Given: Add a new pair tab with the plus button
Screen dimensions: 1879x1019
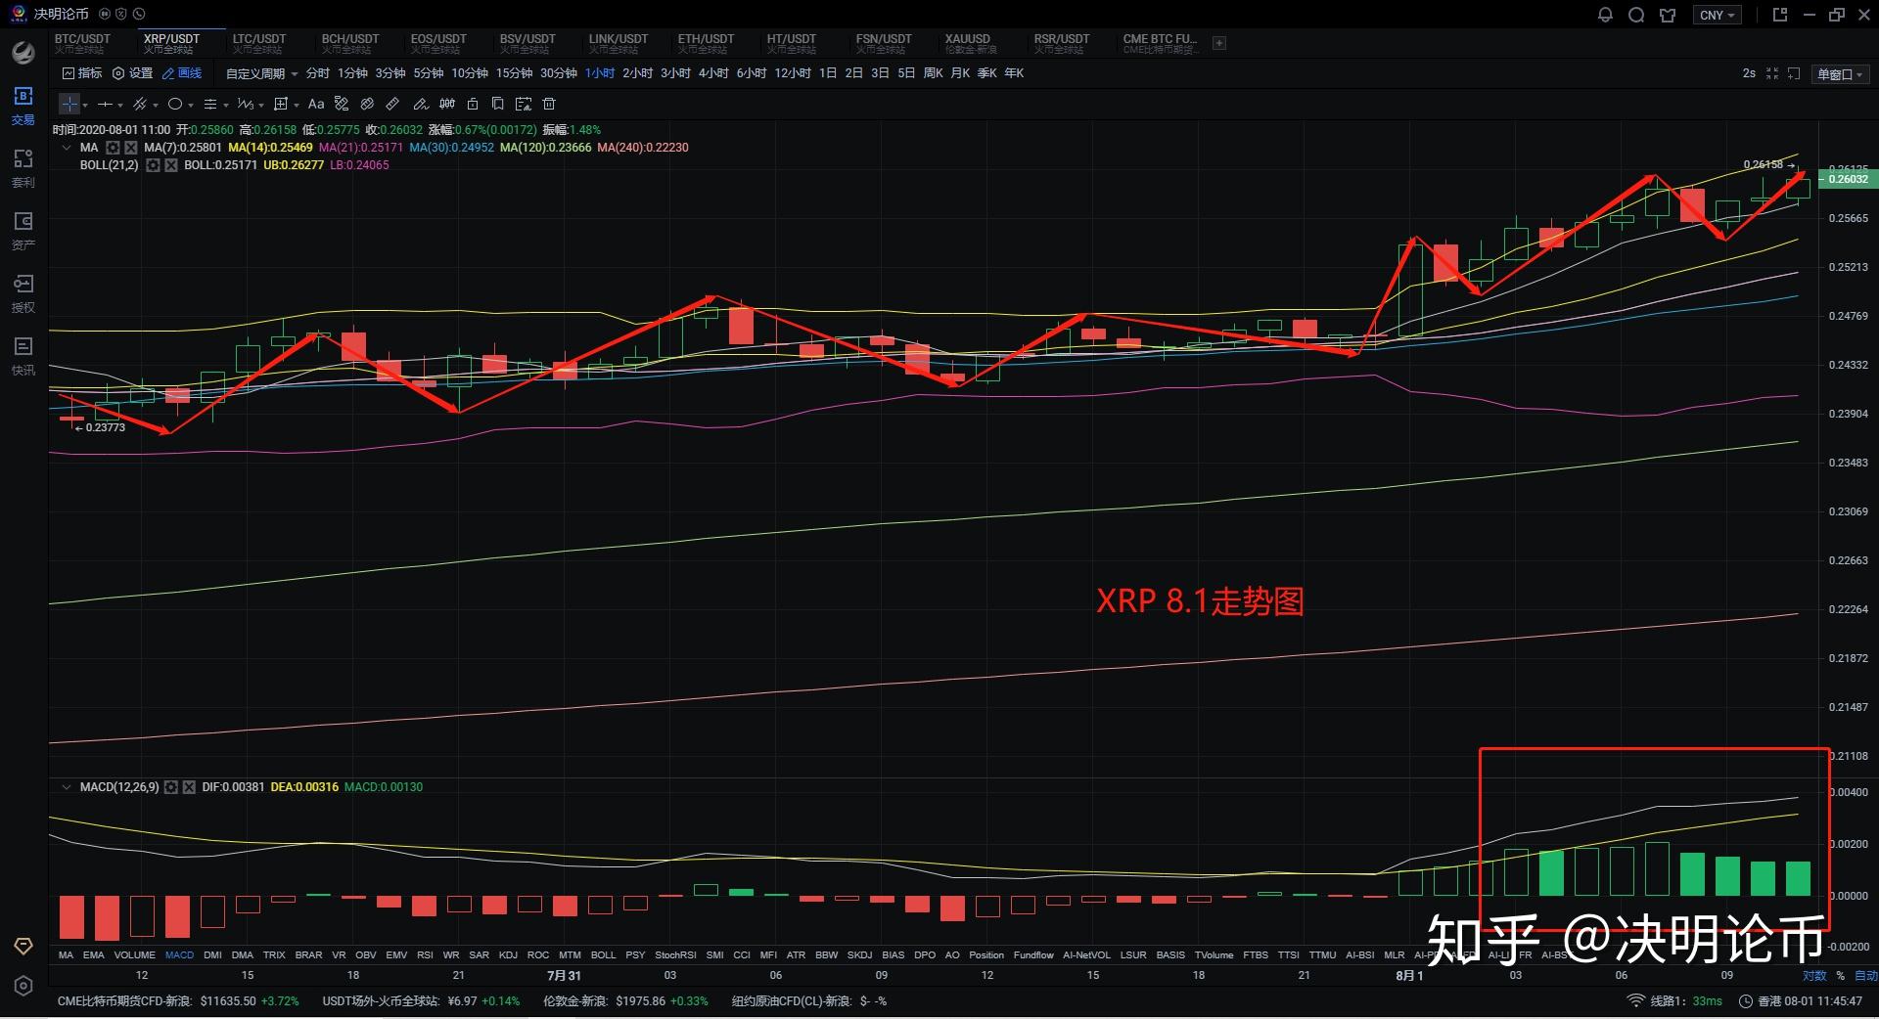Looking at the screenshot, I should tap(1219, 43).
